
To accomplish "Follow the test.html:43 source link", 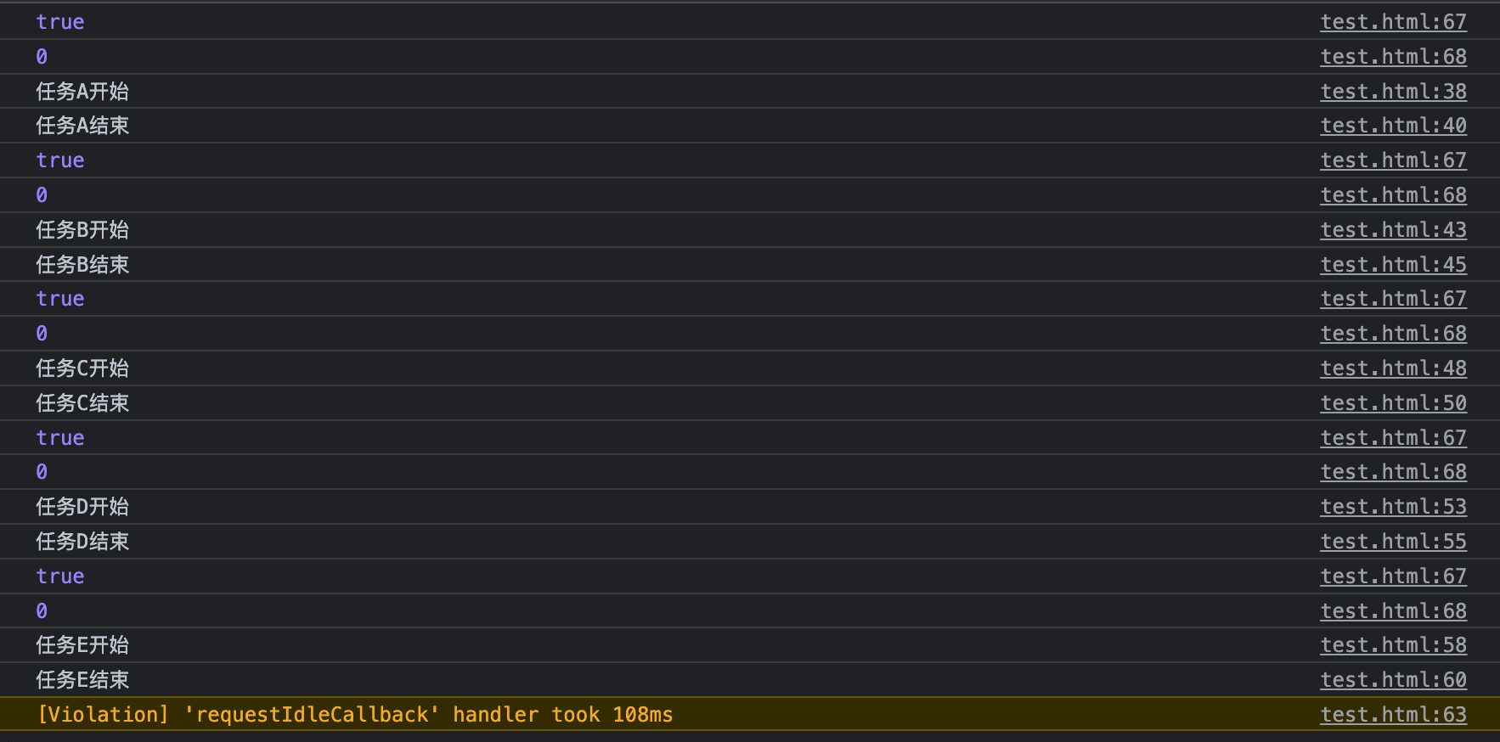I will click(x=1393, y=229).
